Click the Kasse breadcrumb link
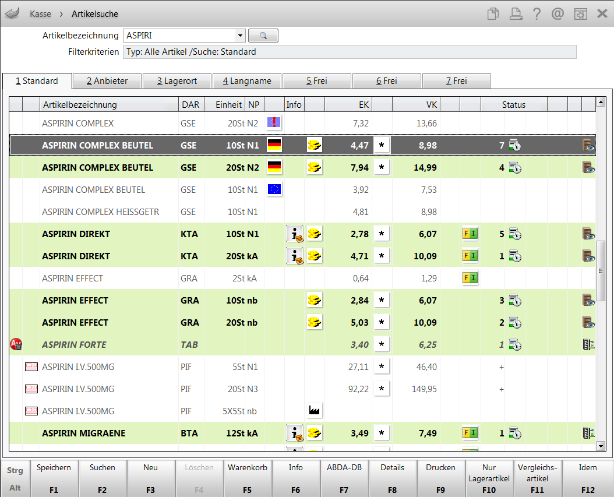Viewport: 614px width, 497px height. (x=40, y=14)
